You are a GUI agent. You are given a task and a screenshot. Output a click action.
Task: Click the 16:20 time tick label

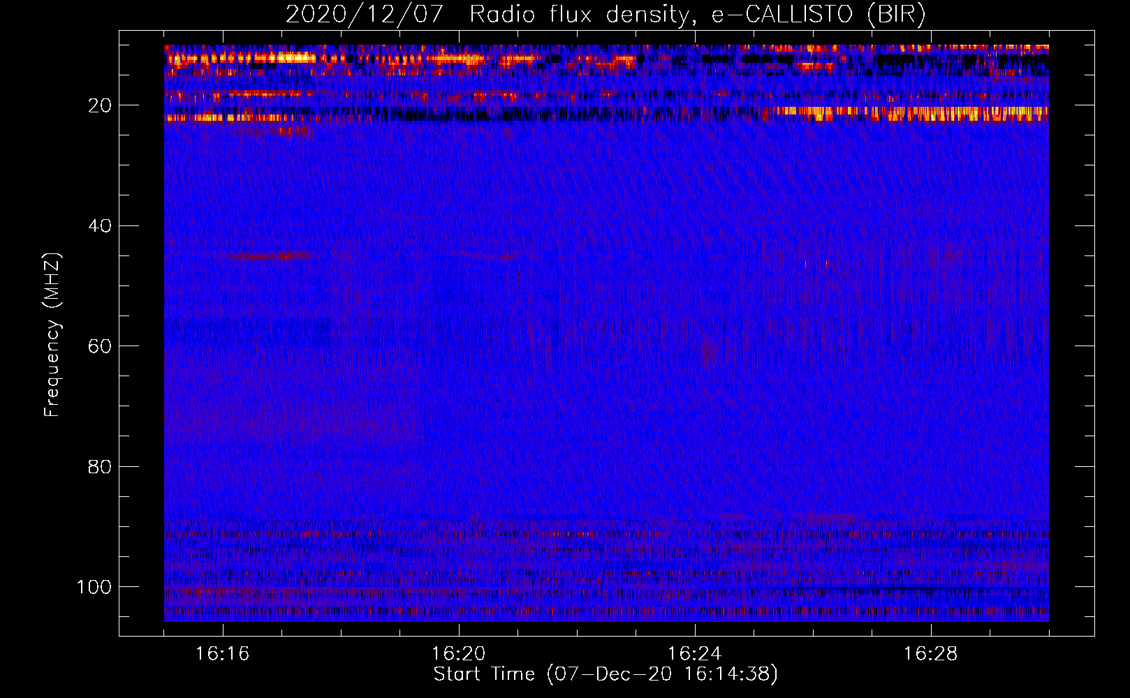coord(459,654)
